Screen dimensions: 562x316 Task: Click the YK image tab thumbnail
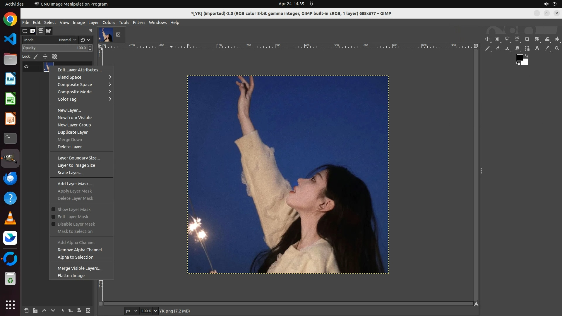point(106,35)
